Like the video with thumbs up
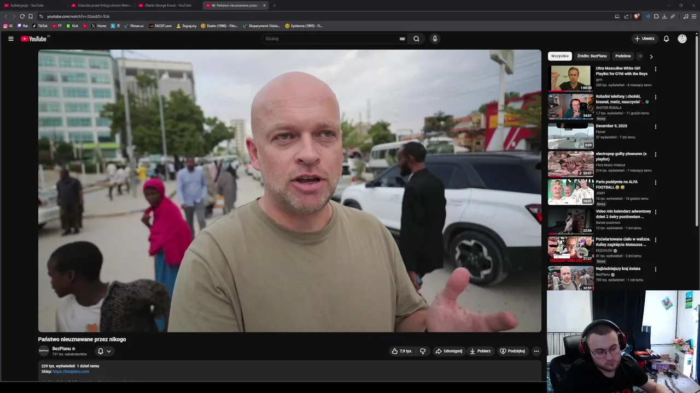Viewport: 700px width, 393px height. 402,351
